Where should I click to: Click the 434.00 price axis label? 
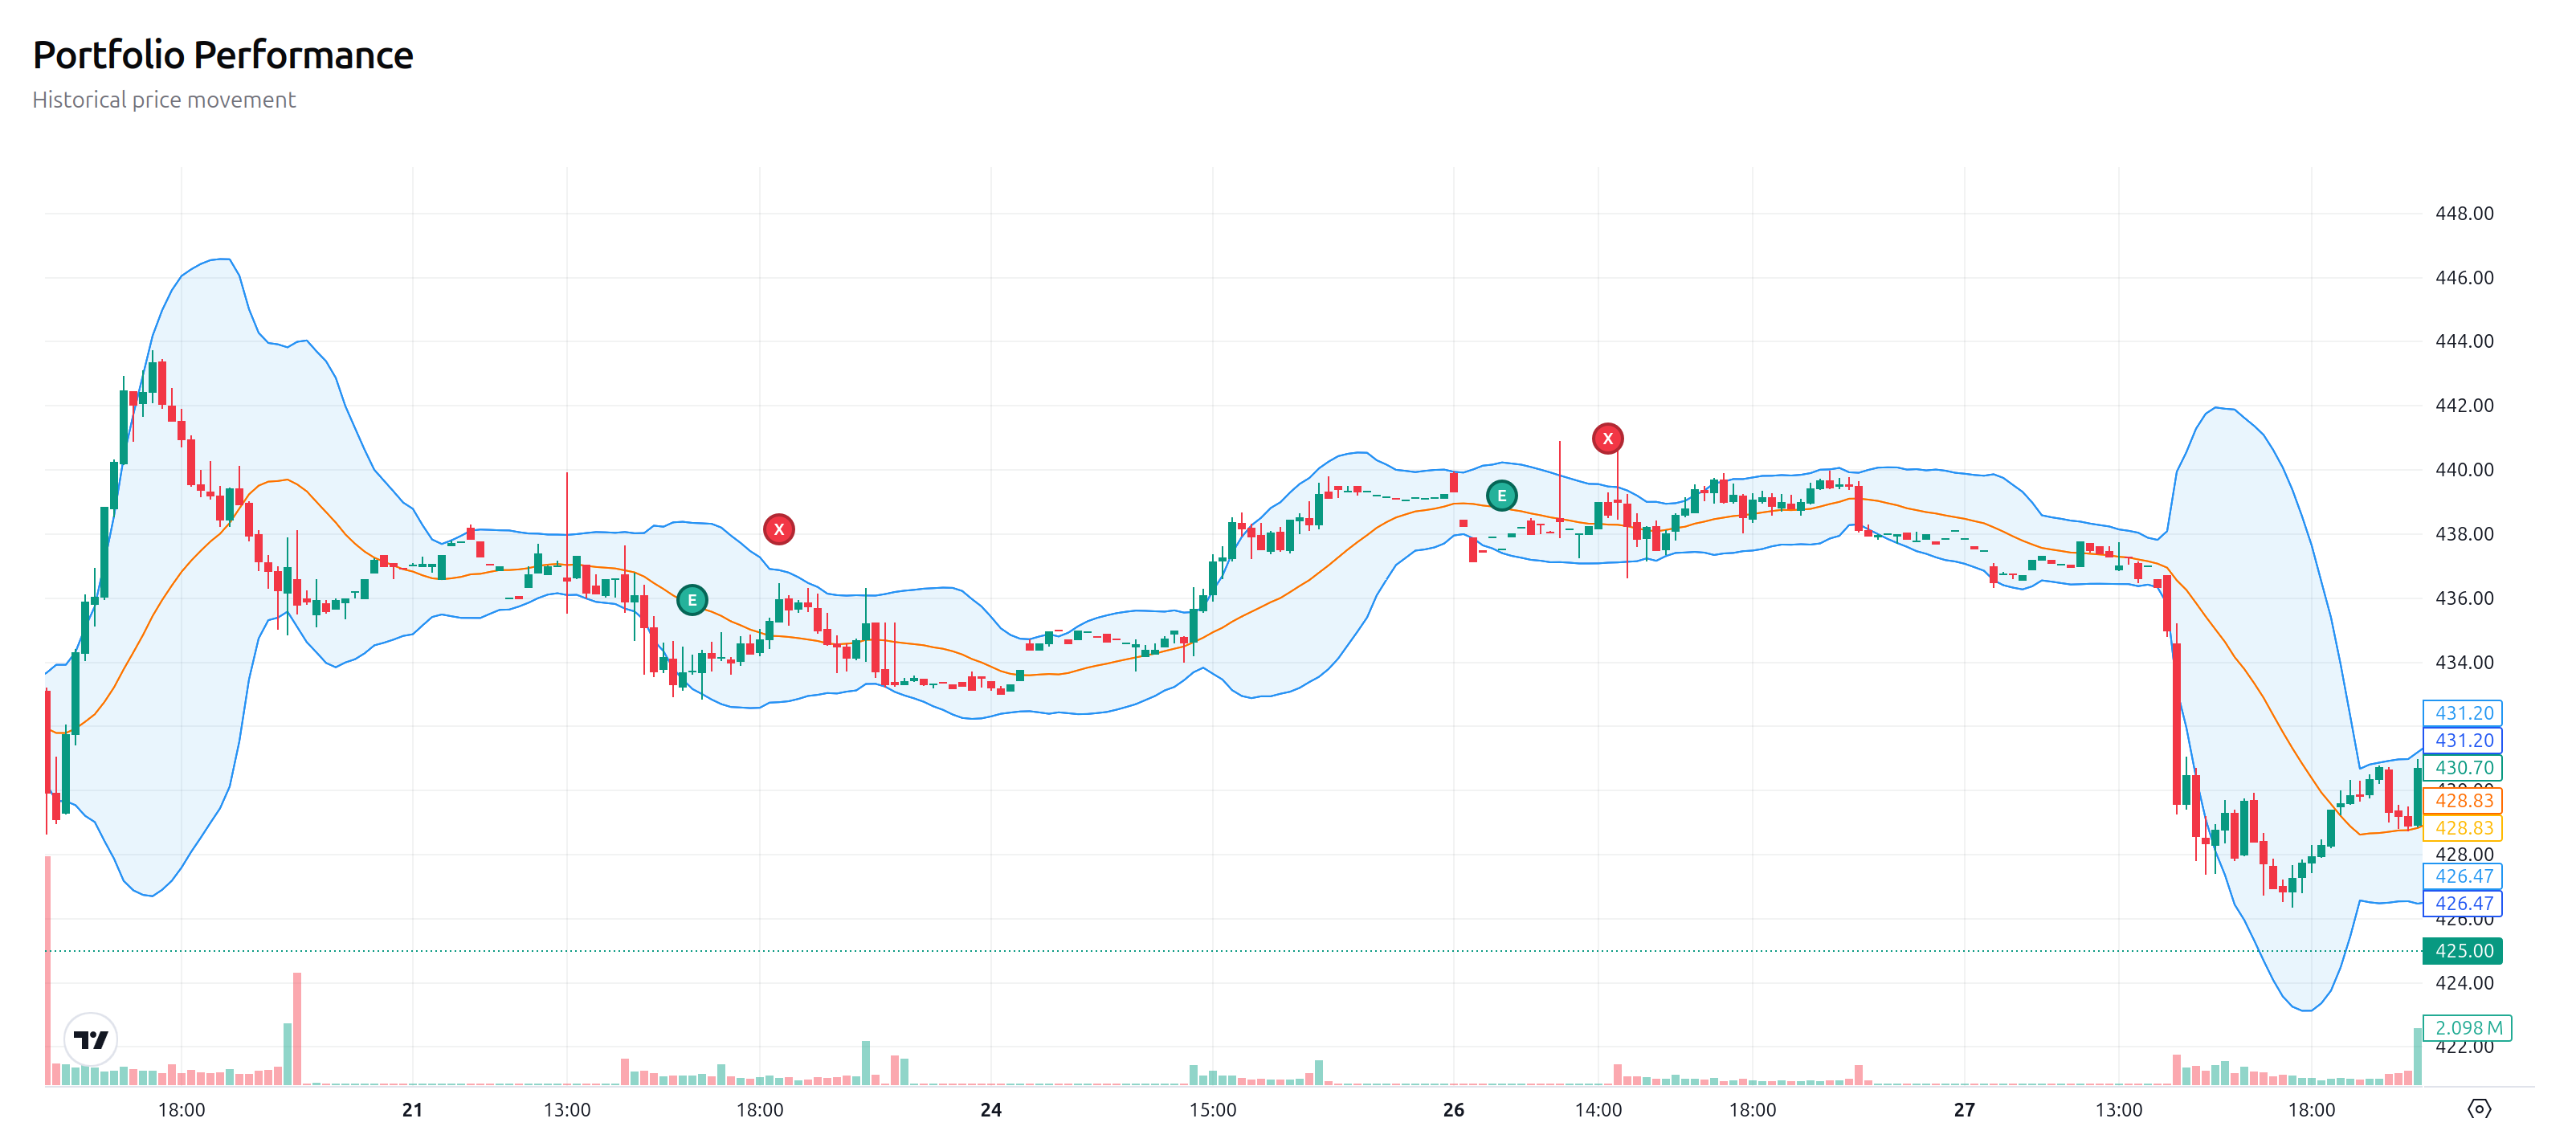pyautogui.click(x=2464, y=662)
